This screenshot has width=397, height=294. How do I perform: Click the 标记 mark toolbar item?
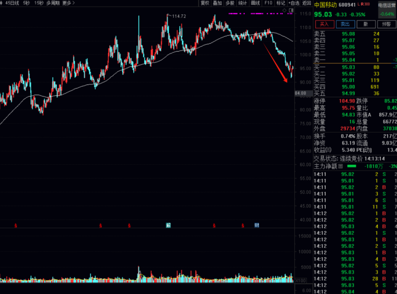(281, 3)
